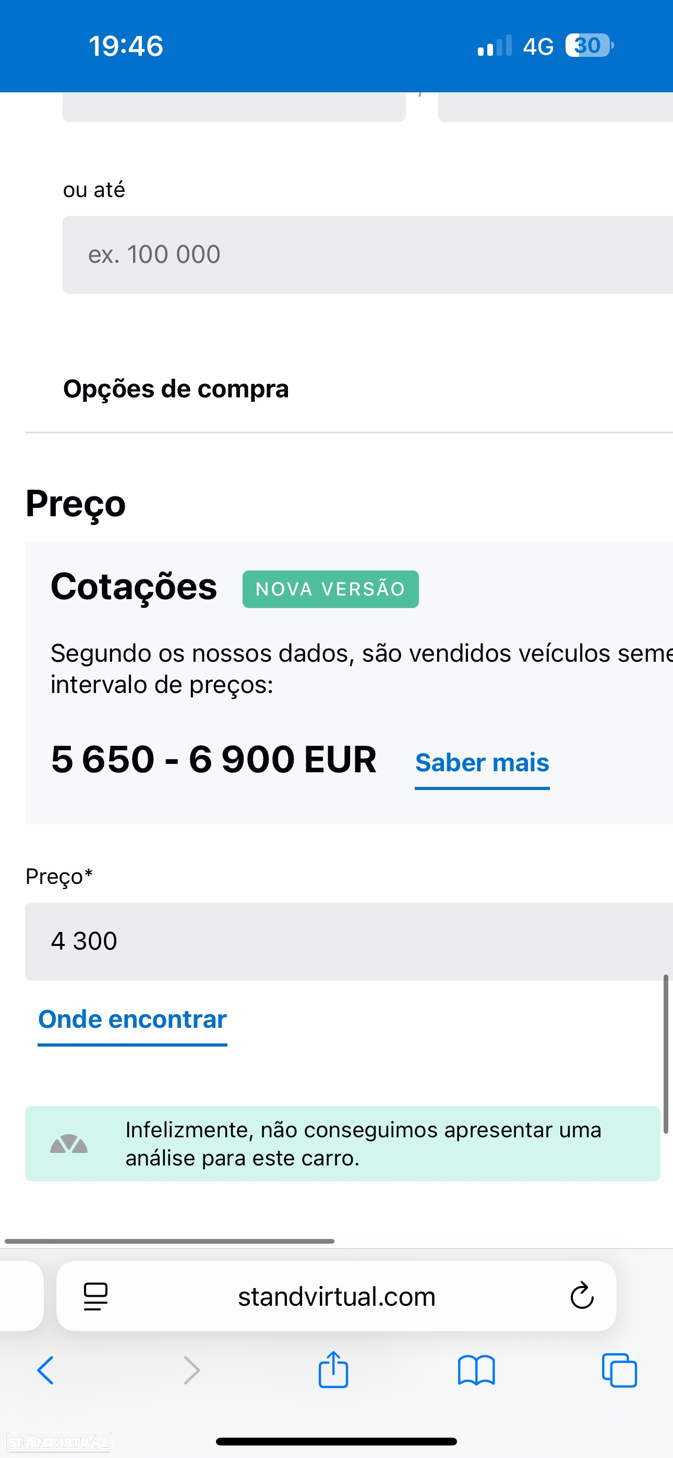Image resolution: width=673 pixels, height=1458 pixels.
Task: Focus the Preço field showing 4 300
Action: coord(349,941)
